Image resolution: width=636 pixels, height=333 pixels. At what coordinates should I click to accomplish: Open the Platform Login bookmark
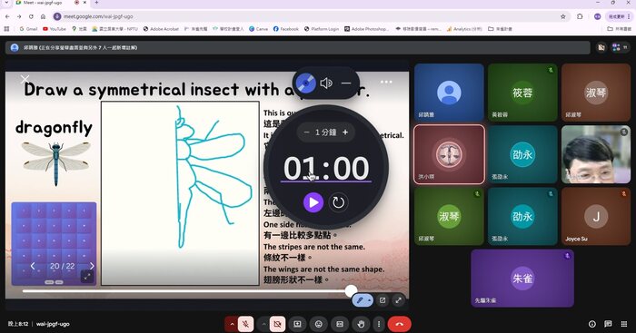[x=322, y=29]
